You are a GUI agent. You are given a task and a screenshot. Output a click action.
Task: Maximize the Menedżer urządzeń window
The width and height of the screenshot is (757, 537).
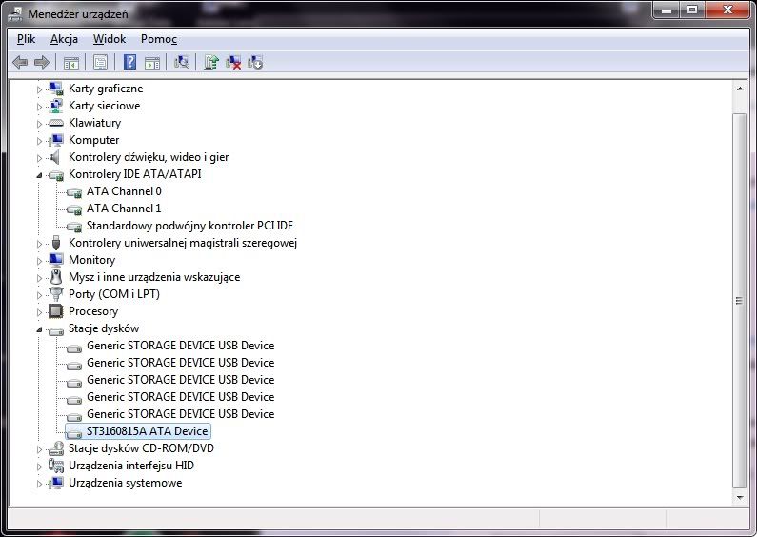pyautogui.click(x=692, y=10)
